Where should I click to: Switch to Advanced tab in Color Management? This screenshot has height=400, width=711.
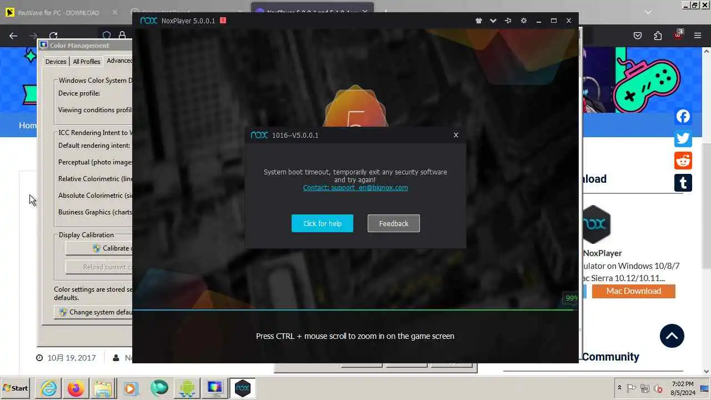coord(119,61)
